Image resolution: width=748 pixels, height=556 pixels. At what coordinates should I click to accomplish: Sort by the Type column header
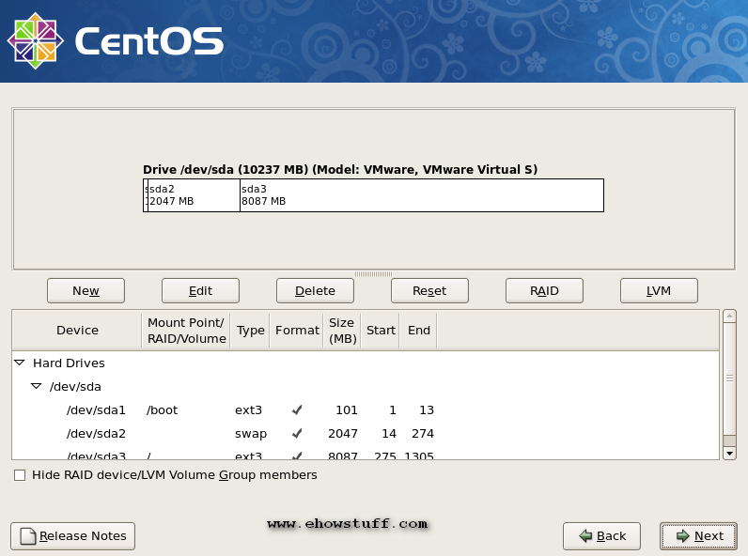pyautogui.click(x=251, y=331)
